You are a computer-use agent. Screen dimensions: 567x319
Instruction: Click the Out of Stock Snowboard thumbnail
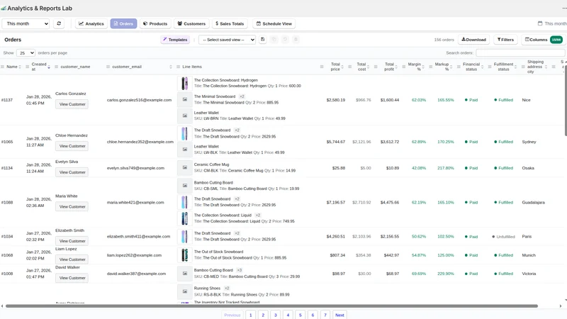[x=185, y=254]
